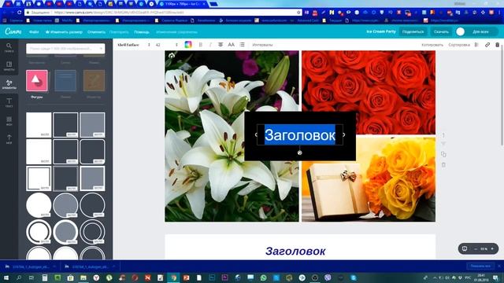This screenshot has width=504, height=283.
Task: Open the Сортировка arrange dropdown
Action: 459,45
